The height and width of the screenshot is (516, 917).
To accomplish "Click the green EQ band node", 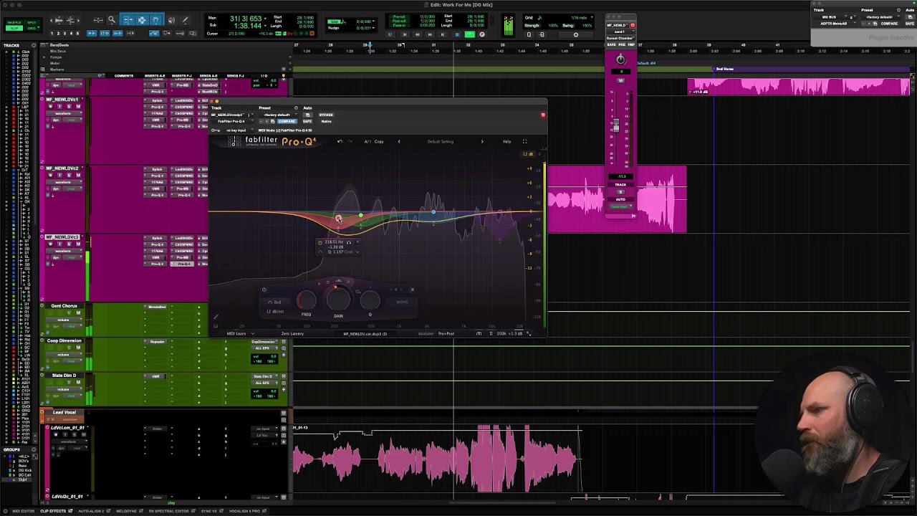I will [x=360, y=215].
